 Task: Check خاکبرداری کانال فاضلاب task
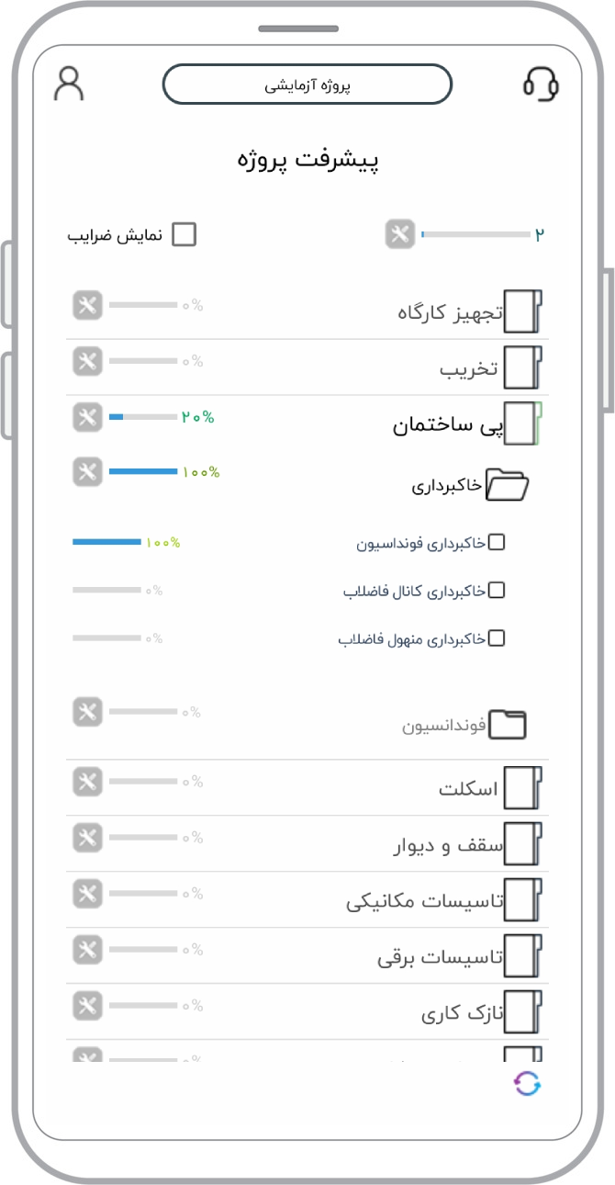[x=497, y=590]
